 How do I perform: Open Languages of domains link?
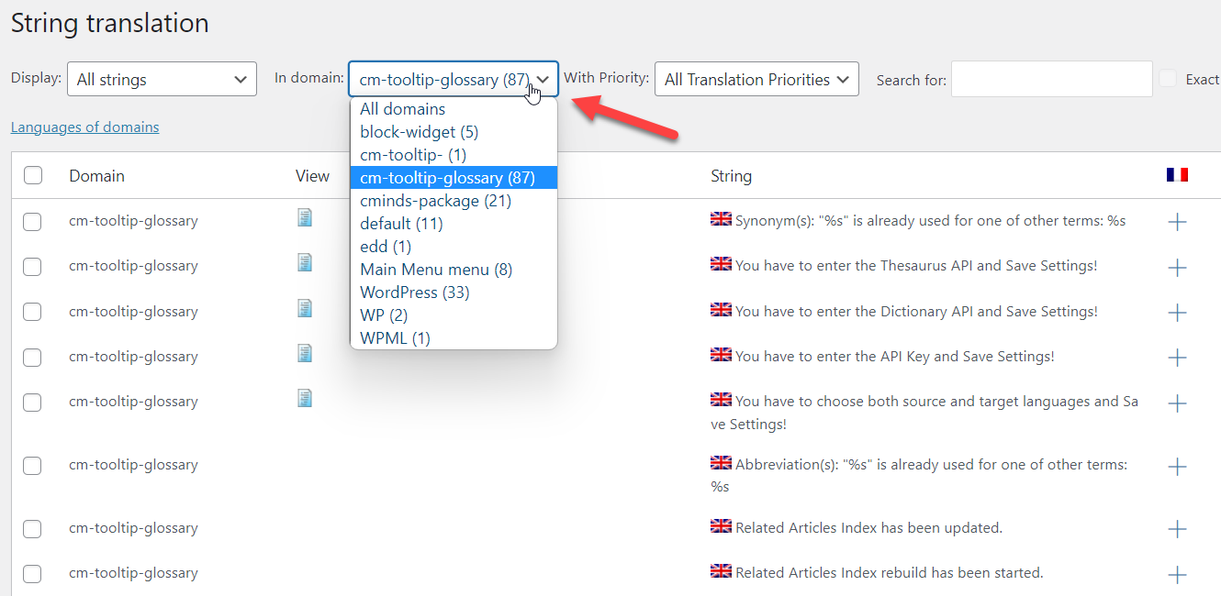click(84, 127)
